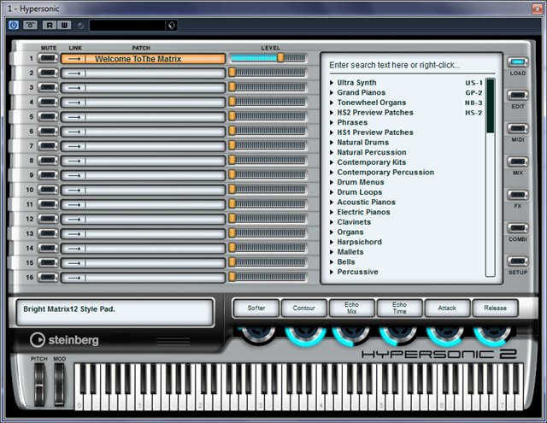
Task: Toggle the plugin power/bypass button
Action: point(14,25)
